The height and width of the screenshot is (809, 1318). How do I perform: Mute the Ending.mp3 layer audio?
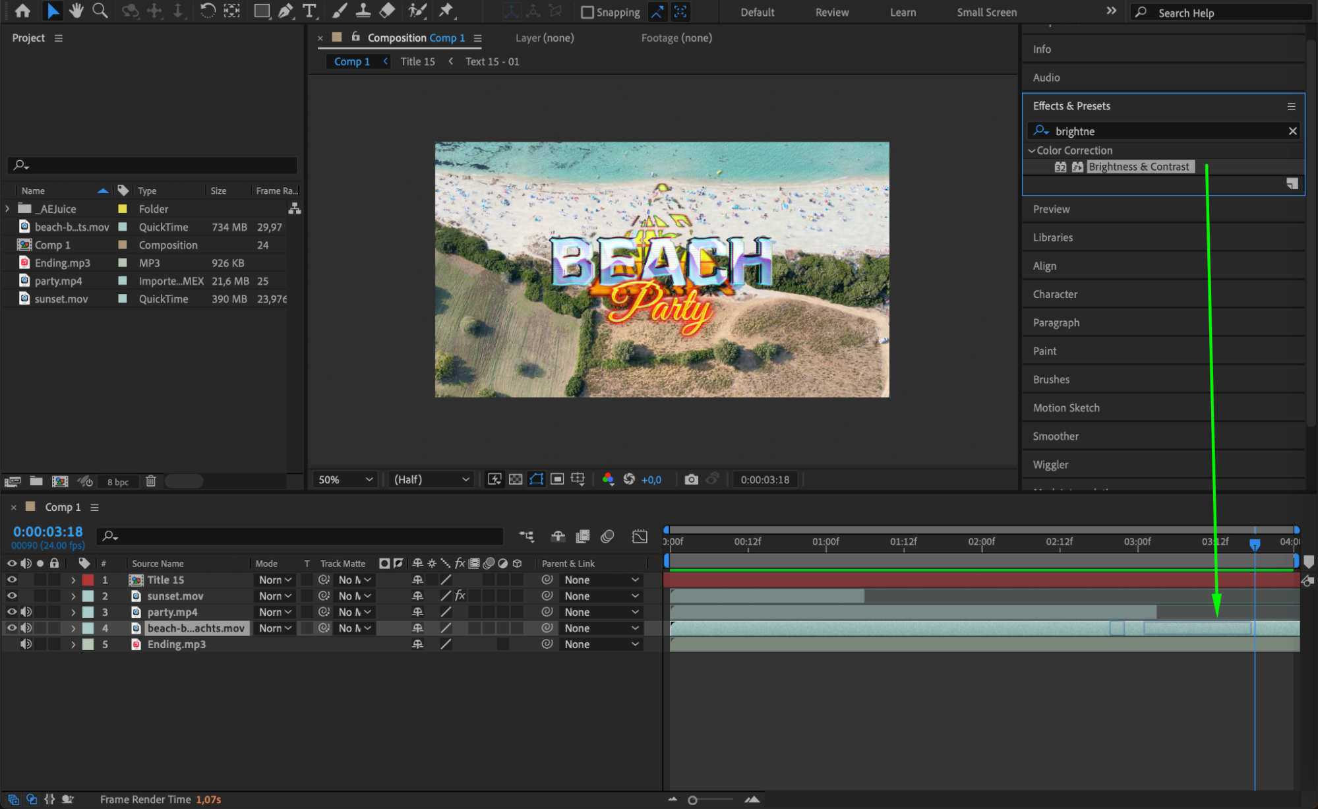[x=26, y=644]
